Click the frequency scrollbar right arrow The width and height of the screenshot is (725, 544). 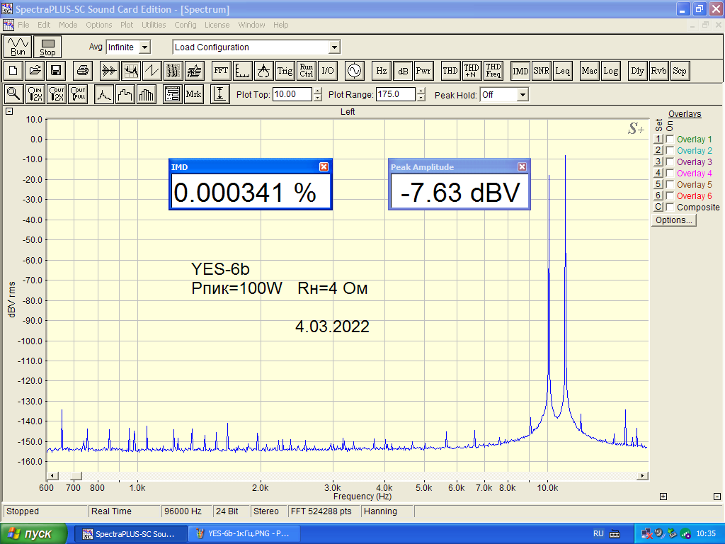coord(641,476)
